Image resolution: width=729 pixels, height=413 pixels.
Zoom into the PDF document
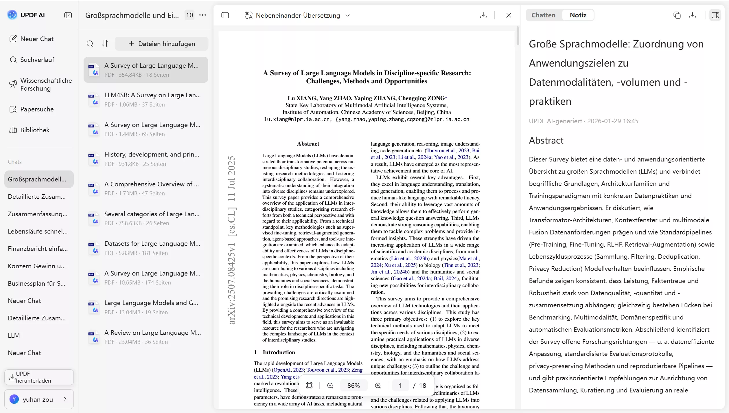coord(378,385)
